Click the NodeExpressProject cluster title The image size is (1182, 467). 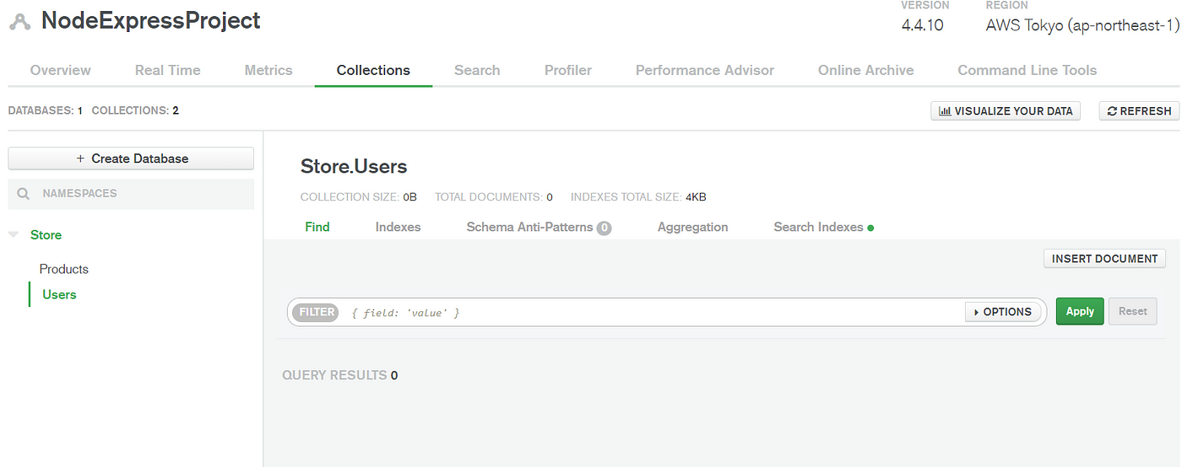click(151, 21)
